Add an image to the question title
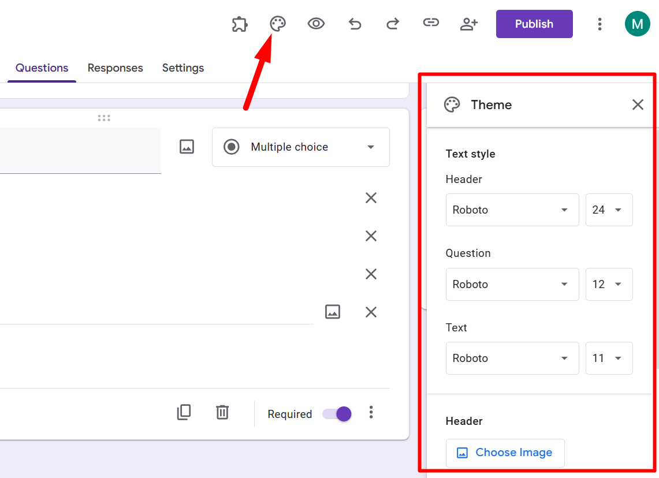 (x=187, y=147)
